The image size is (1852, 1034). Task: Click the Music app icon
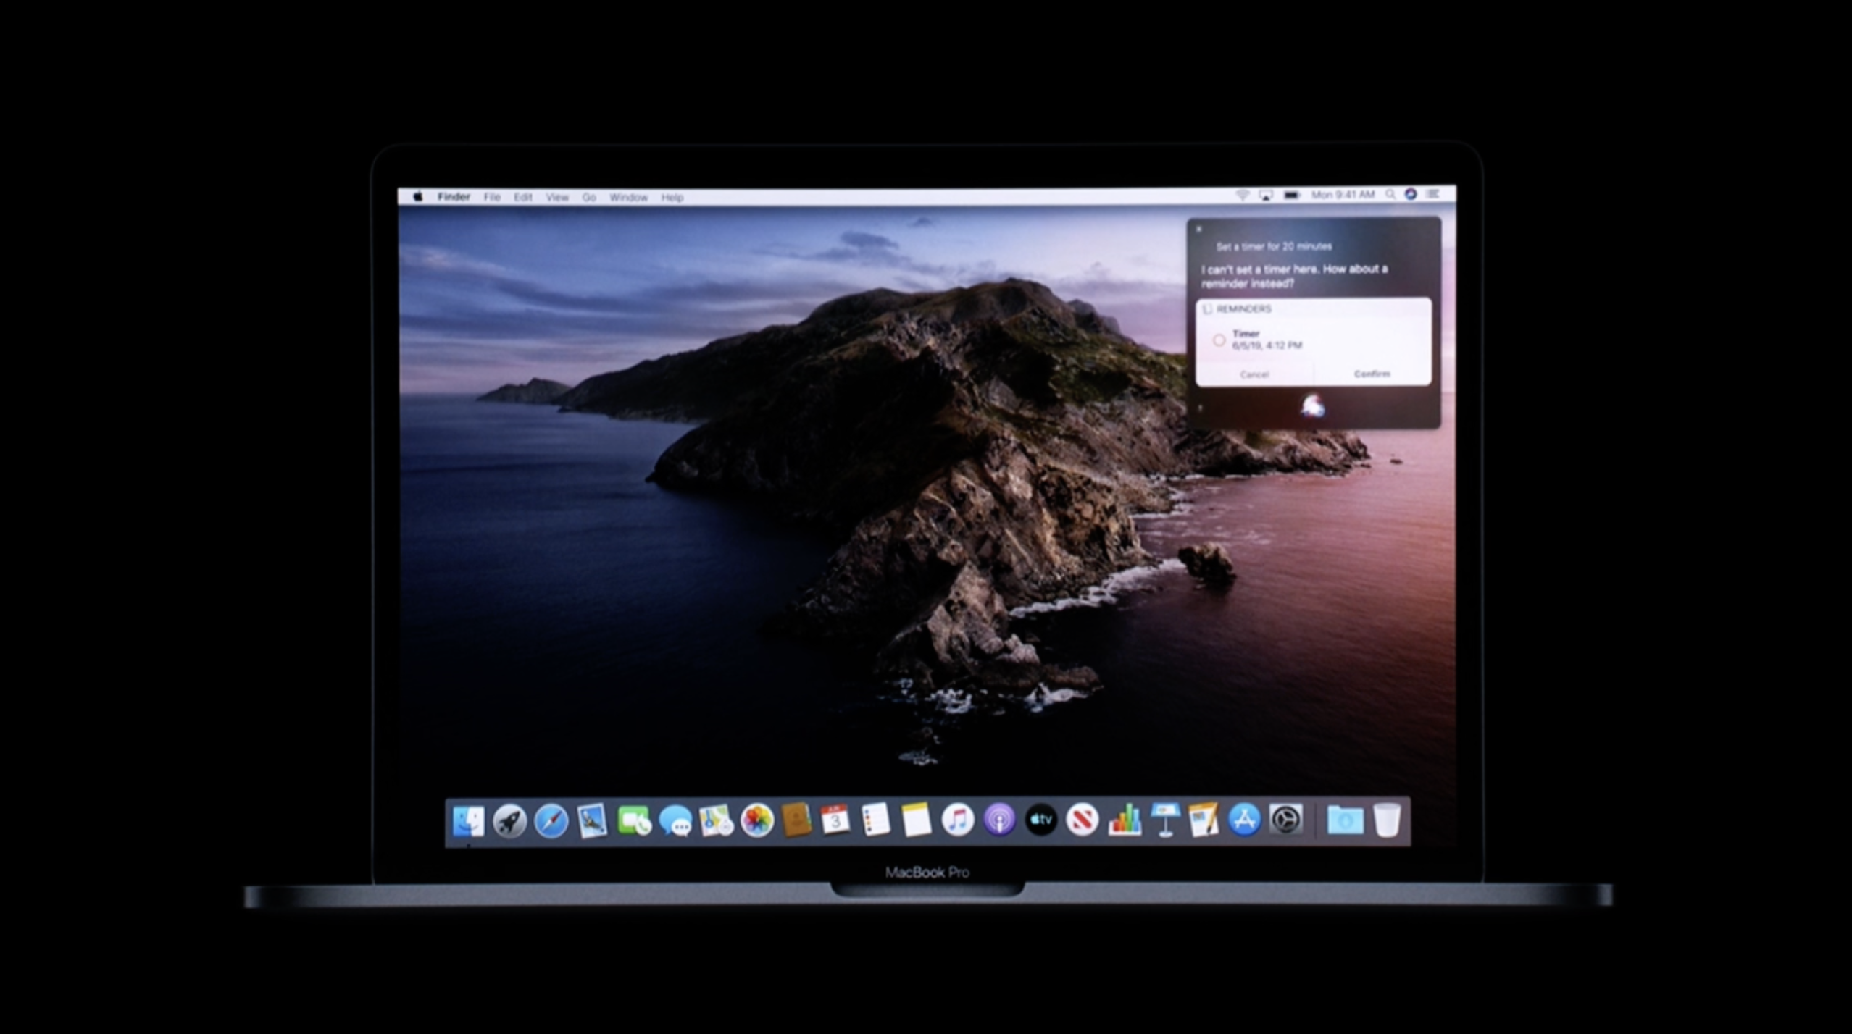click(957, 821)
